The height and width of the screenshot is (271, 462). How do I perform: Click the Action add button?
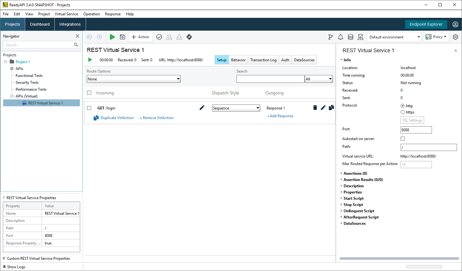pyautogui.click(x=140, y=37)
